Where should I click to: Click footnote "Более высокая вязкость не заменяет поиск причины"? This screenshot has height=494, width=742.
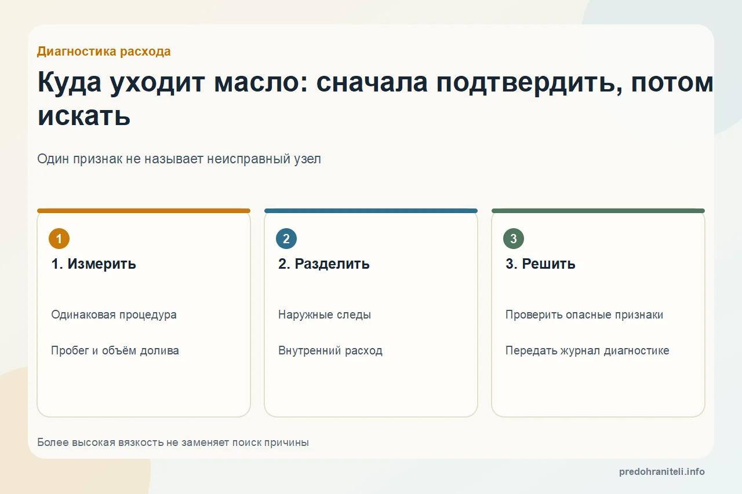(x=173, y=442)
